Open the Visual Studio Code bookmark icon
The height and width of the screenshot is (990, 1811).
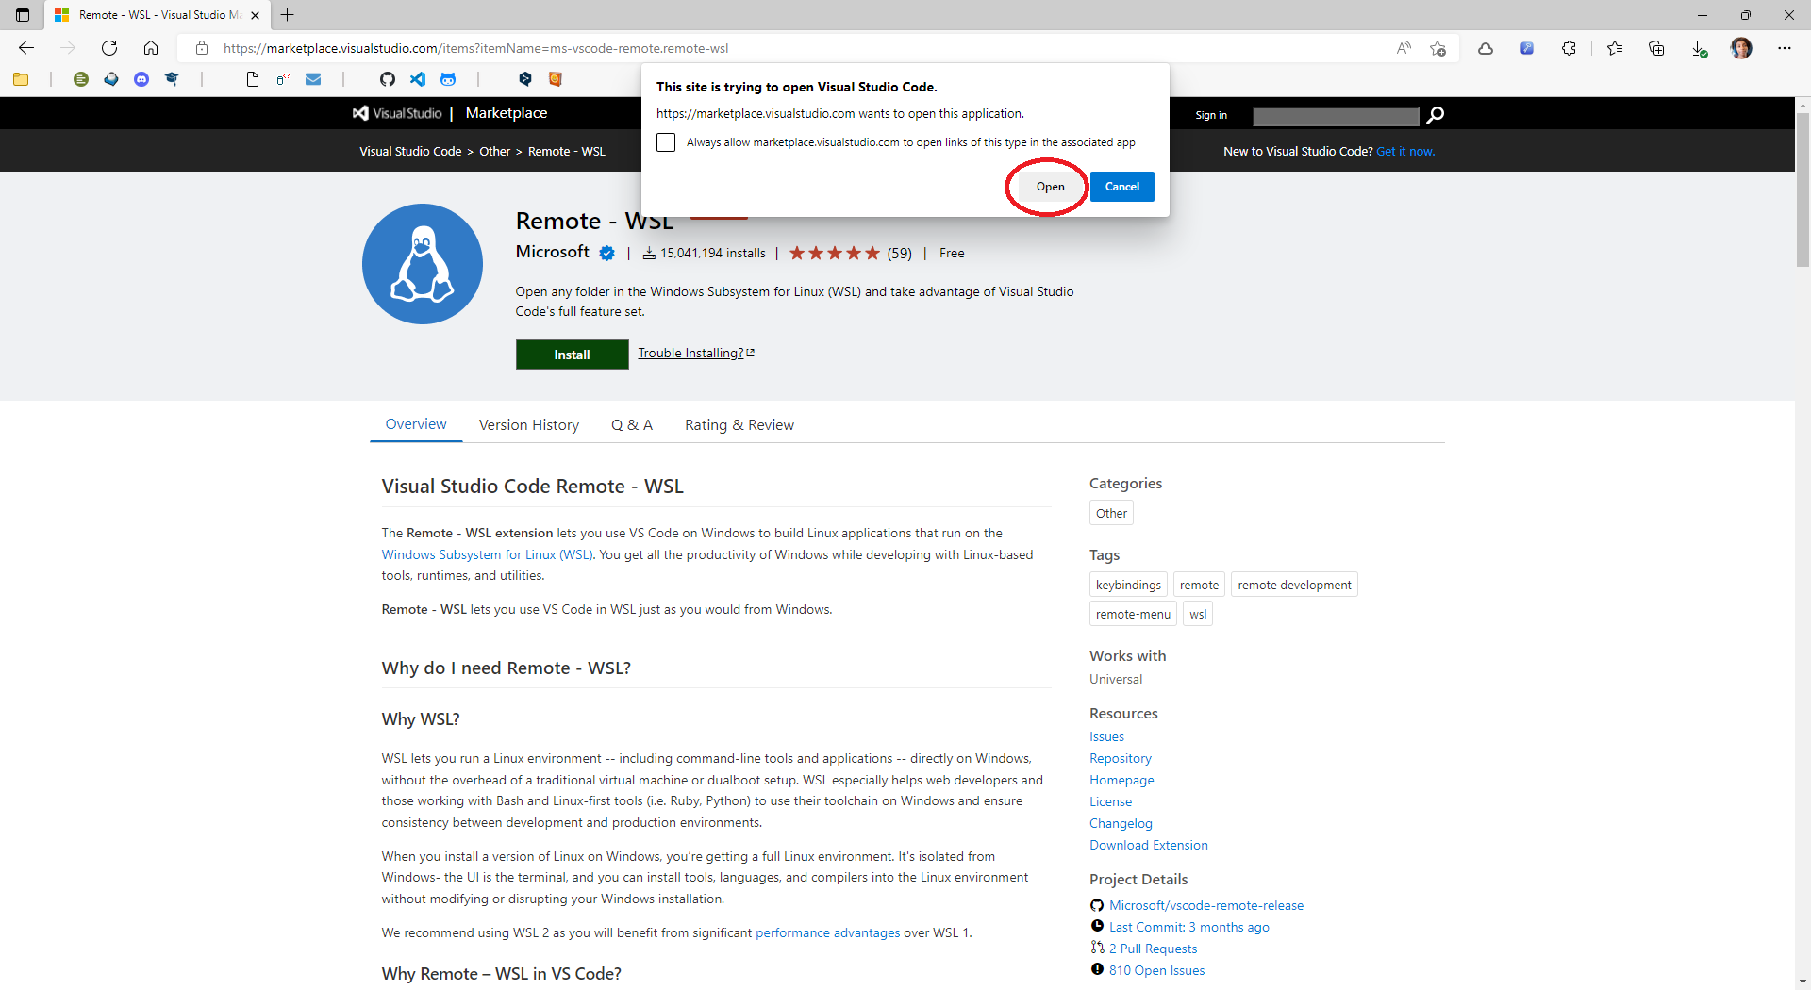click(x=418, y=79)
